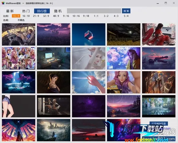The width and height of the screenshot is (178, 143).
Task: Select the crocodile on water wallpaper
Action: [159, 58]
